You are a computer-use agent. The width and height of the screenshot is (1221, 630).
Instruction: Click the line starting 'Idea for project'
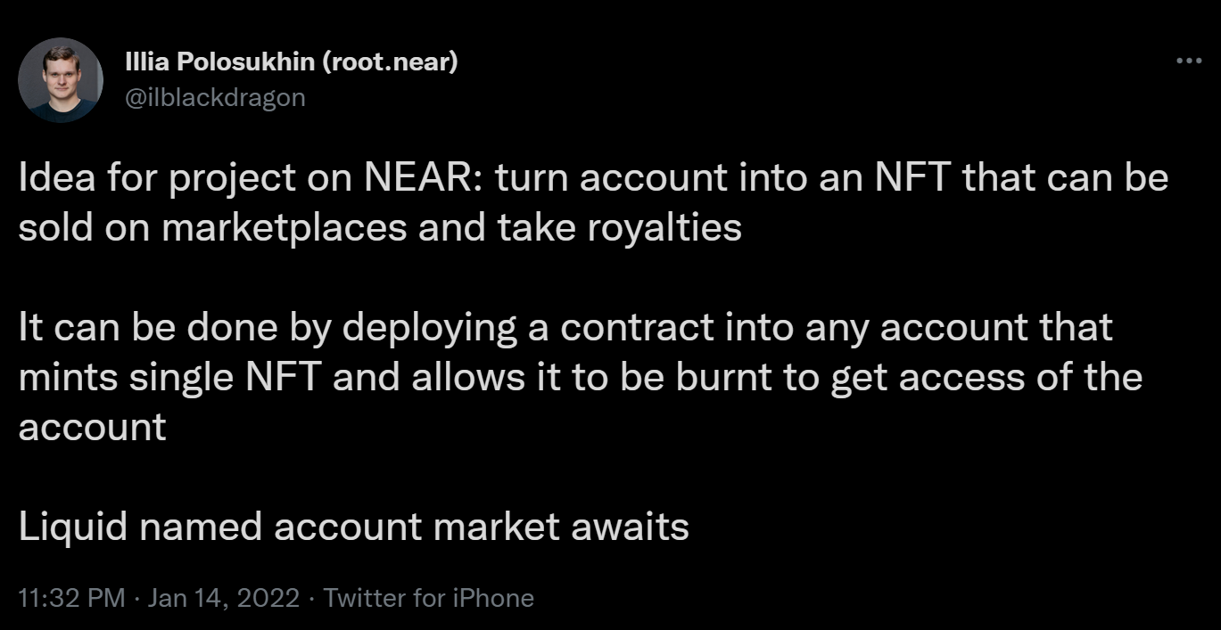click(593, 179)
